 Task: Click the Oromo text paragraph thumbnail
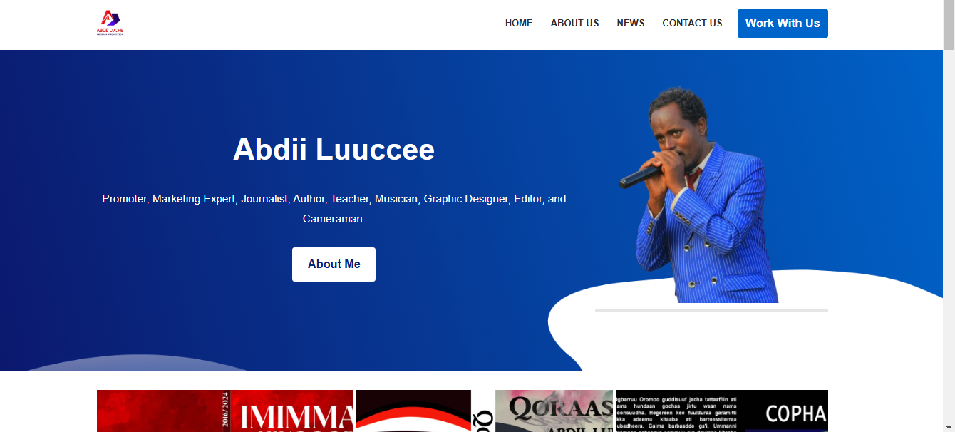(676, 411)
